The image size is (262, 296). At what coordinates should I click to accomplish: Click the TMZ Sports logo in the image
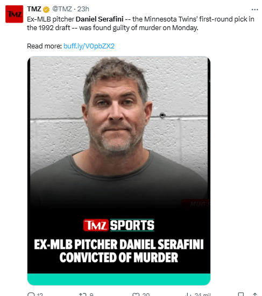119,225
